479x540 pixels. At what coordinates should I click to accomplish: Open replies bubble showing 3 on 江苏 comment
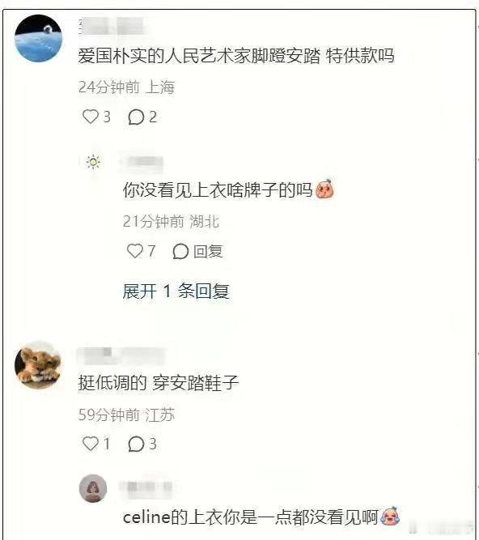tap(136, 444)
